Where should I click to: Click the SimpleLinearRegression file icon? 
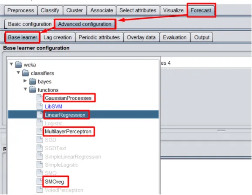[x=40, y=156]
